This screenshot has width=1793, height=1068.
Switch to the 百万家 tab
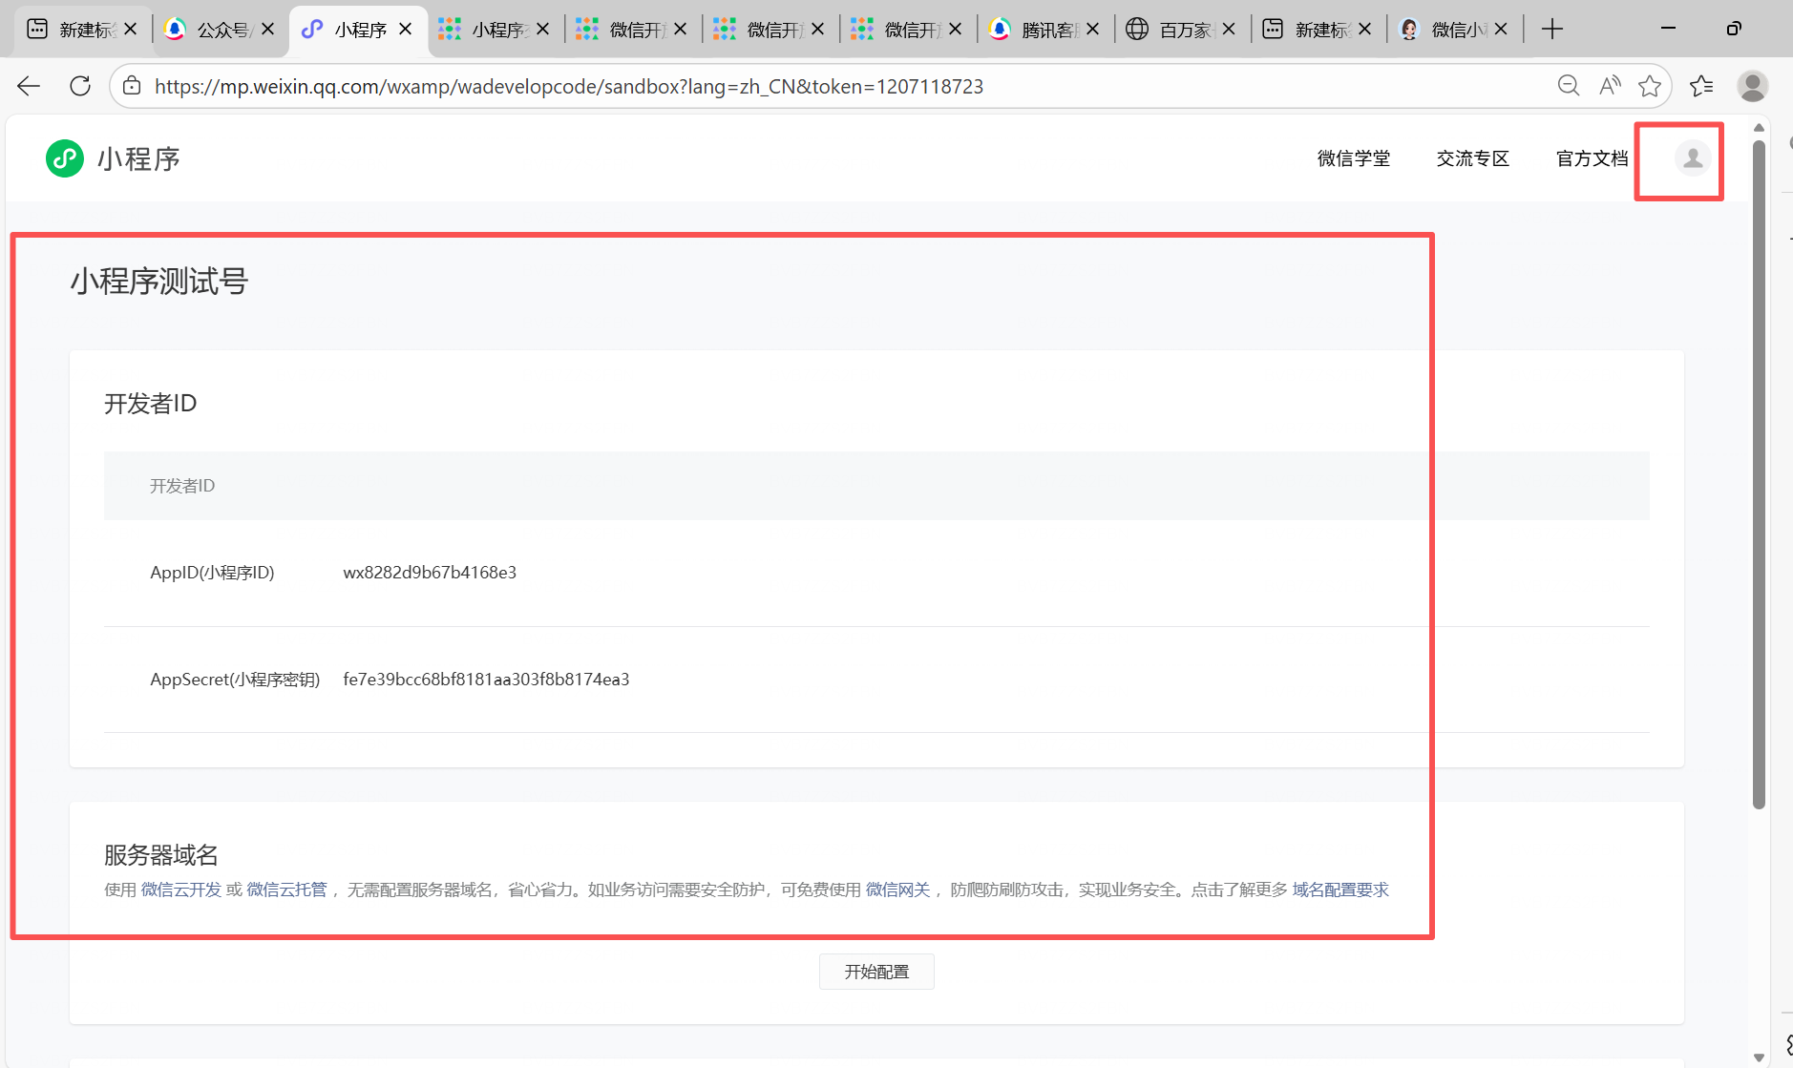(x=1182, y=30)
